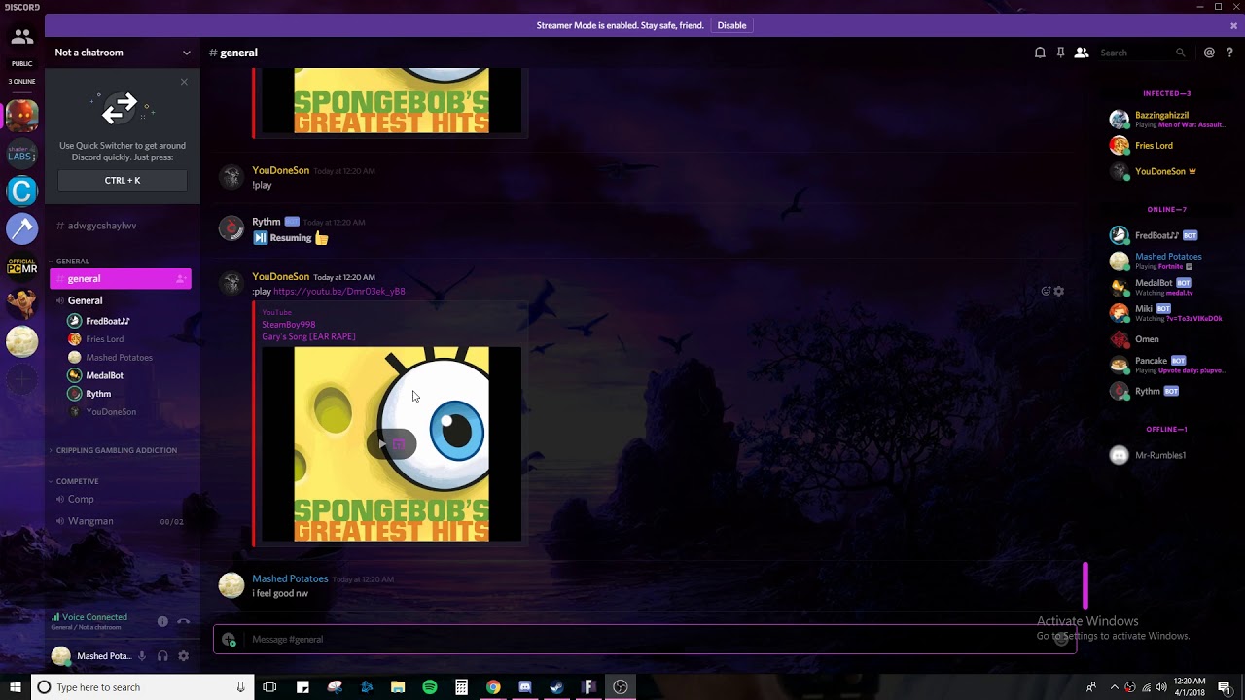Open the Friends home icon

point(21,37)
